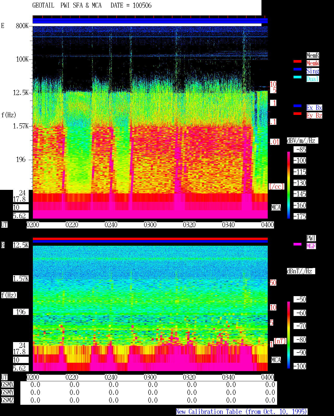The image size is (334, 416).
Task: Click the 0220 UT tick of lower spectrogram
Action: point(72,377)
